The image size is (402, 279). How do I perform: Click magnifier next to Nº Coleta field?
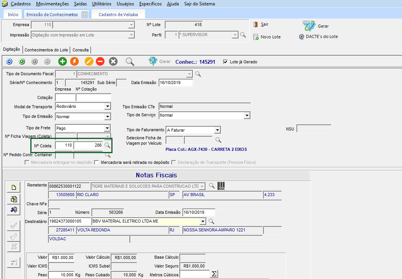click(108, 146)
